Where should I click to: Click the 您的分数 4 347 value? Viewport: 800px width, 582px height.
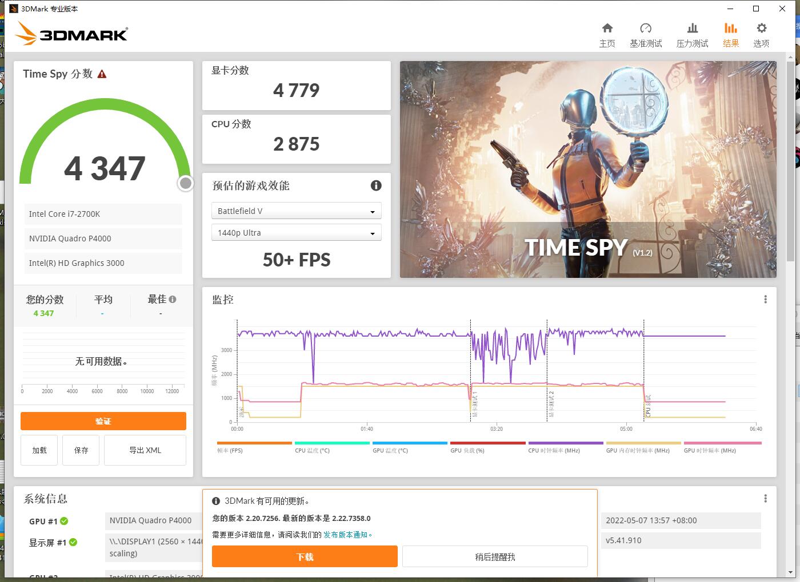click(x=43, y=313)
